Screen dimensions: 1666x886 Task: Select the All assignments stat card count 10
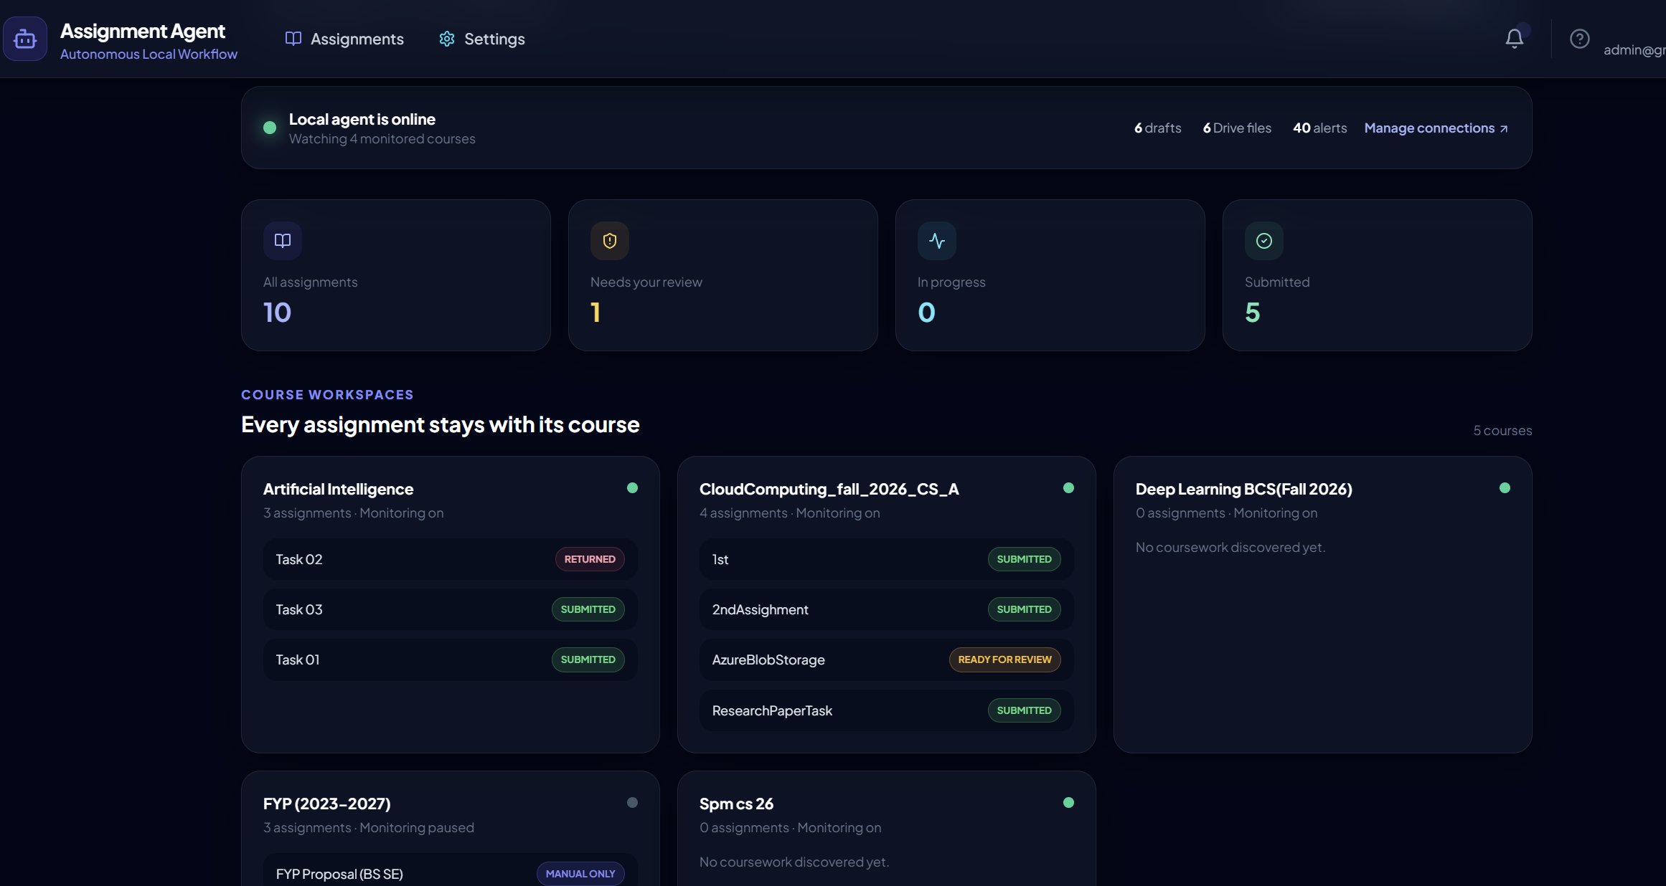277,313
